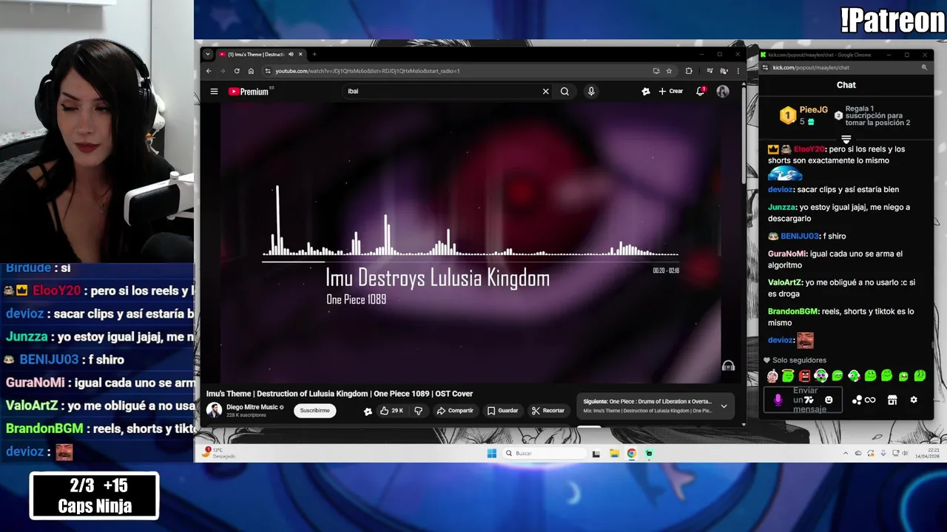Open the Windows Start button
947x532 pixels.
[x=492, y=453]
